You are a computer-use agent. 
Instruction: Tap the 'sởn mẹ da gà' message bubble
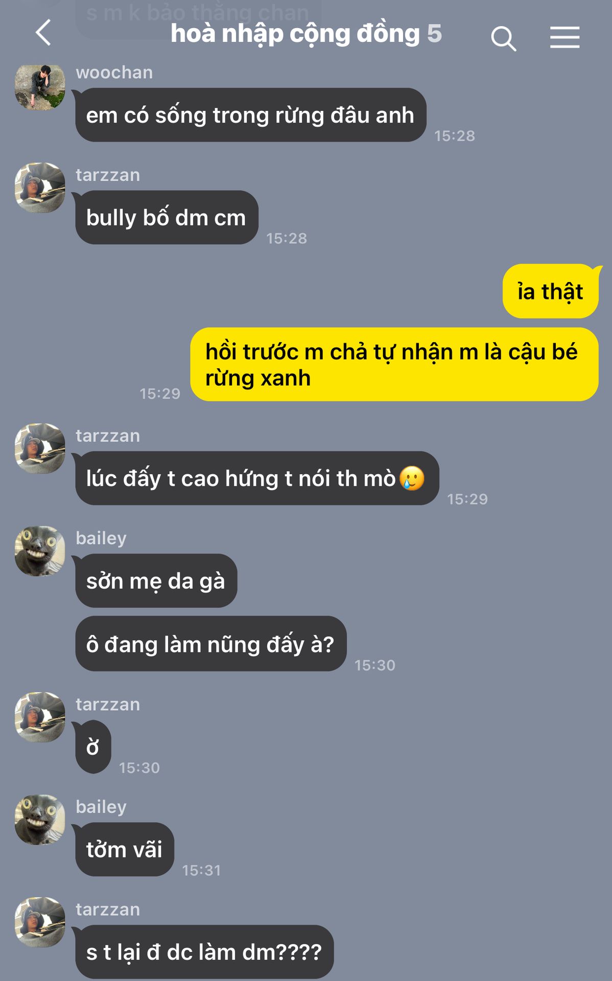(156, 581)
